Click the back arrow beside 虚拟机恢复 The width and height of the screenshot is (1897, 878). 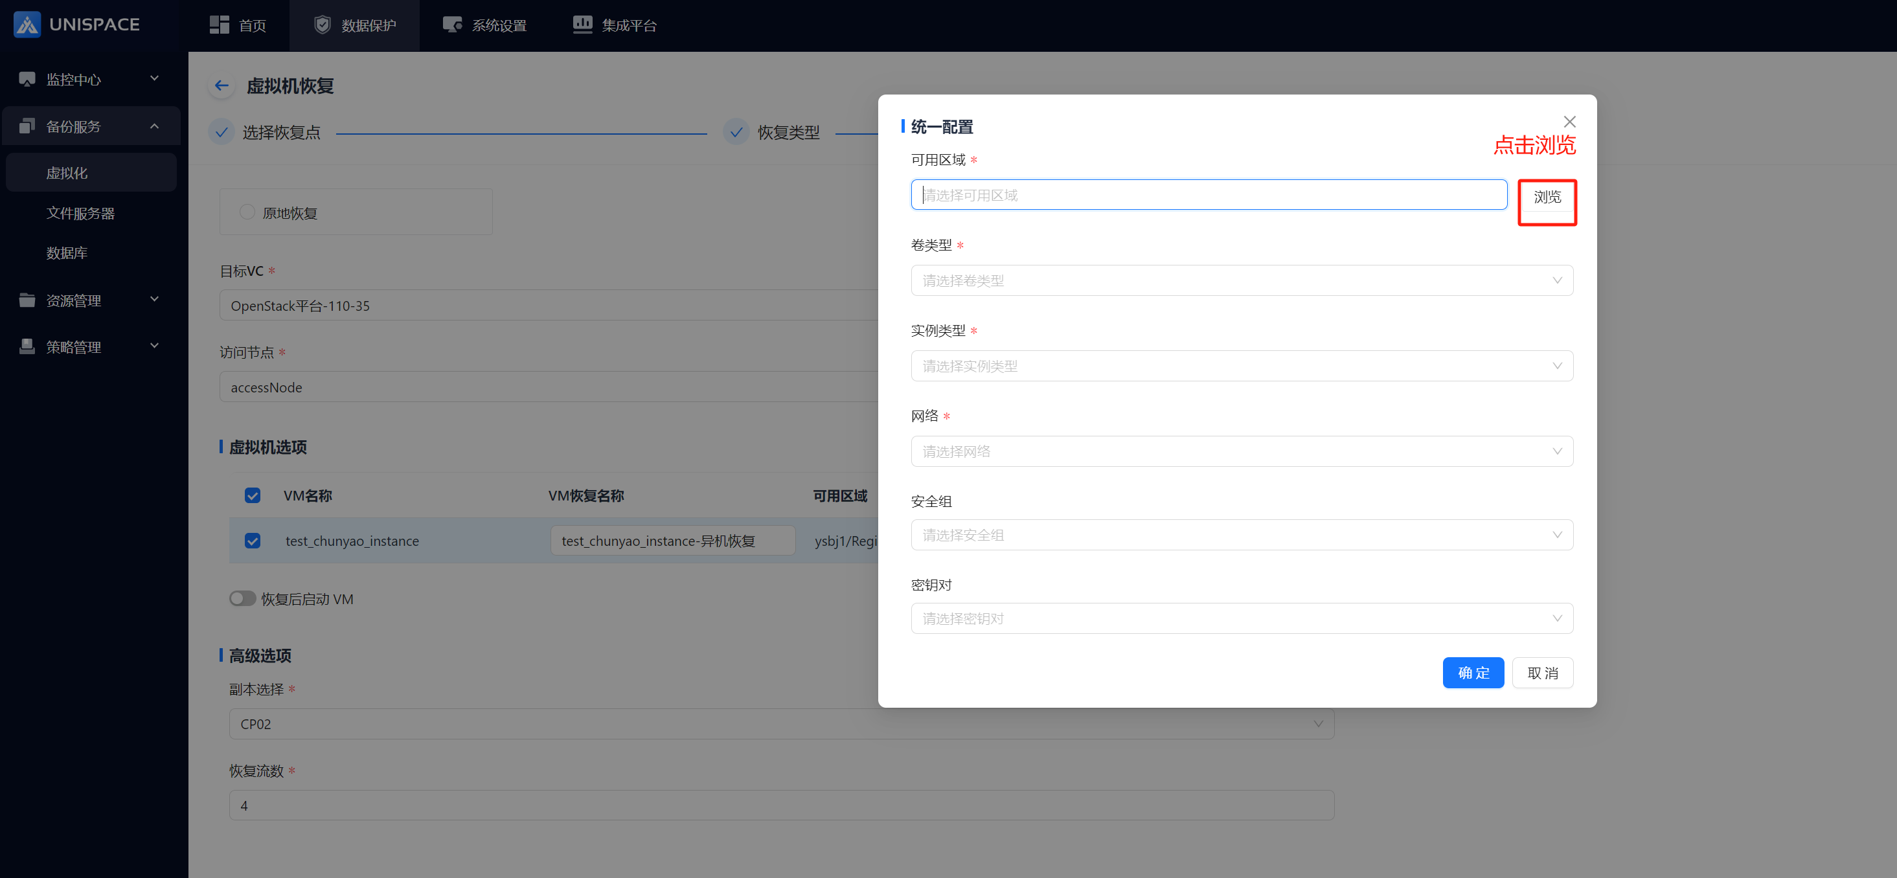click(x=222, y=86)
